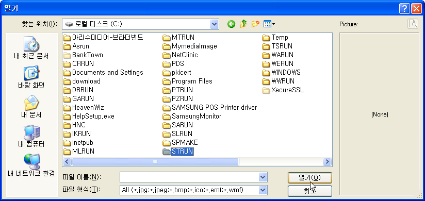This screenshot has height=201, width=425.
Task: Select the SLRUN folder name
Action: [x=182, y=133]
